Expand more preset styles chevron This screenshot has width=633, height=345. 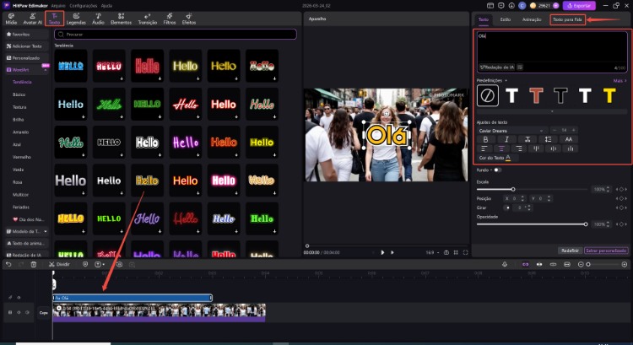(x=552, y=111)
